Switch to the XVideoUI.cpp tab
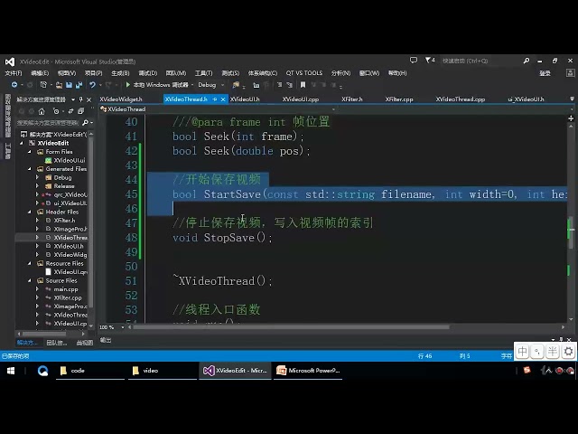This screenshot has height=434, width=578. [301, 99]
